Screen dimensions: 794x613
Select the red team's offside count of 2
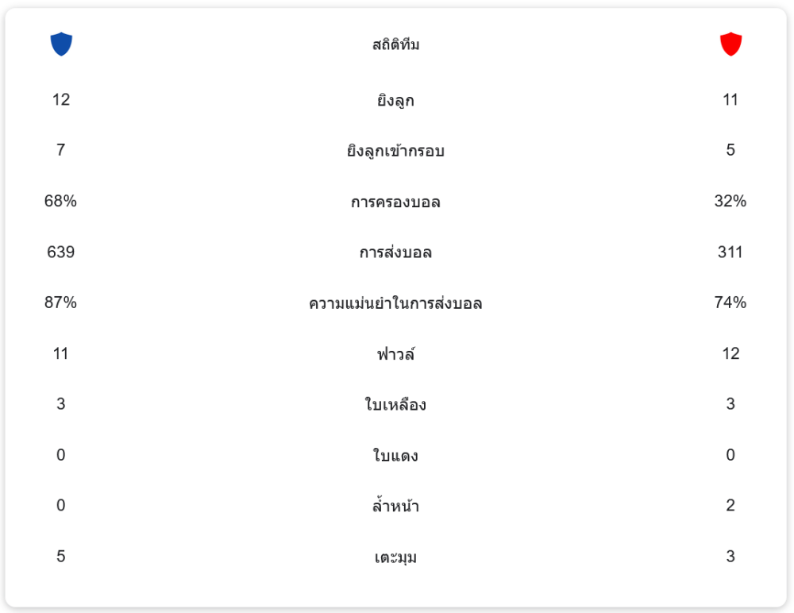pyautogui.click(x=730, y=506)
